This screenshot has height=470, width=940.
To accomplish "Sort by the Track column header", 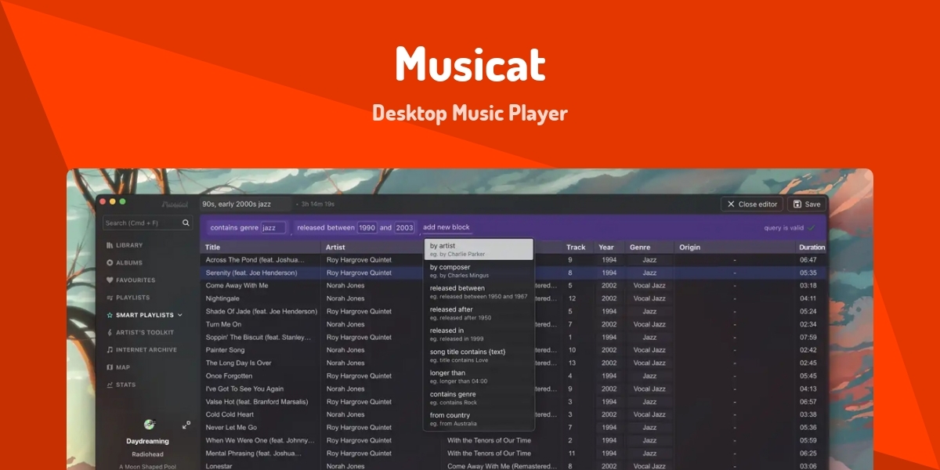I will 576,248.
